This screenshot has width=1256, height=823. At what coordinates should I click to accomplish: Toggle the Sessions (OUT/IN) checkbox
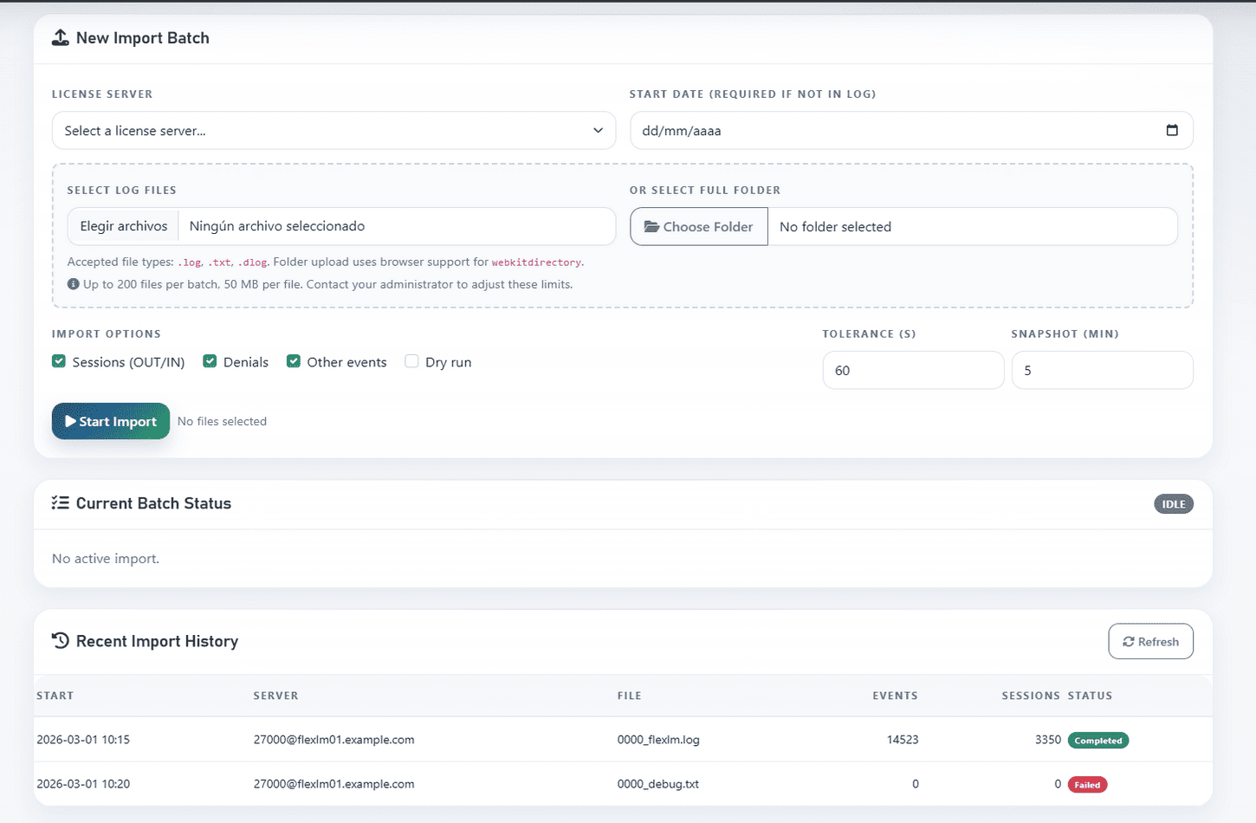pos(59,361)
